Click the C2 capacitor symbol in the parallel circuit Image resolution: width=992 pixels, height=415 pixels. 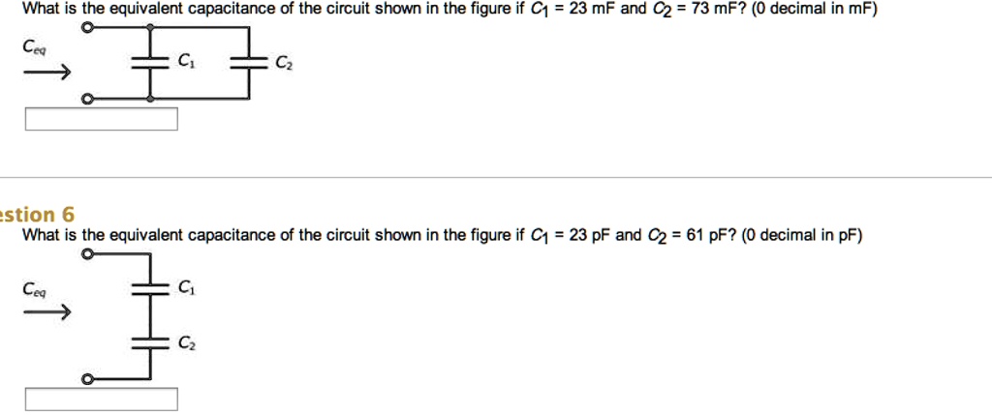click(249, 63)
